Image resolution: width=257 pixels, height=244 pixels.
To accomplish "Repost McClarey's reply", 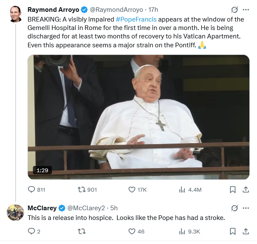I will tap(82, 231).
